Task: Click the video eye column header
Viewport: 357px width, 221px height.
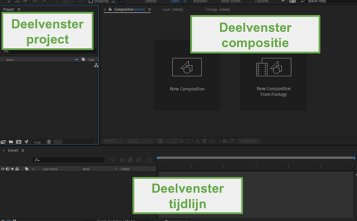Action: point(3,169)
